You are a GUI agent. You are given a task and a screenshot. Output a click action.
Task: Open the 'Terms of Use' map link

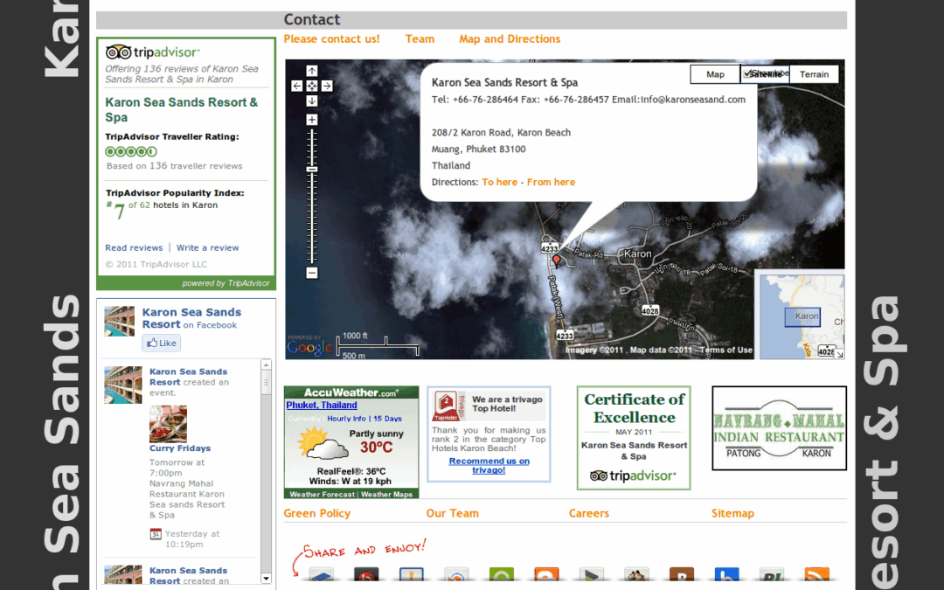726,350
